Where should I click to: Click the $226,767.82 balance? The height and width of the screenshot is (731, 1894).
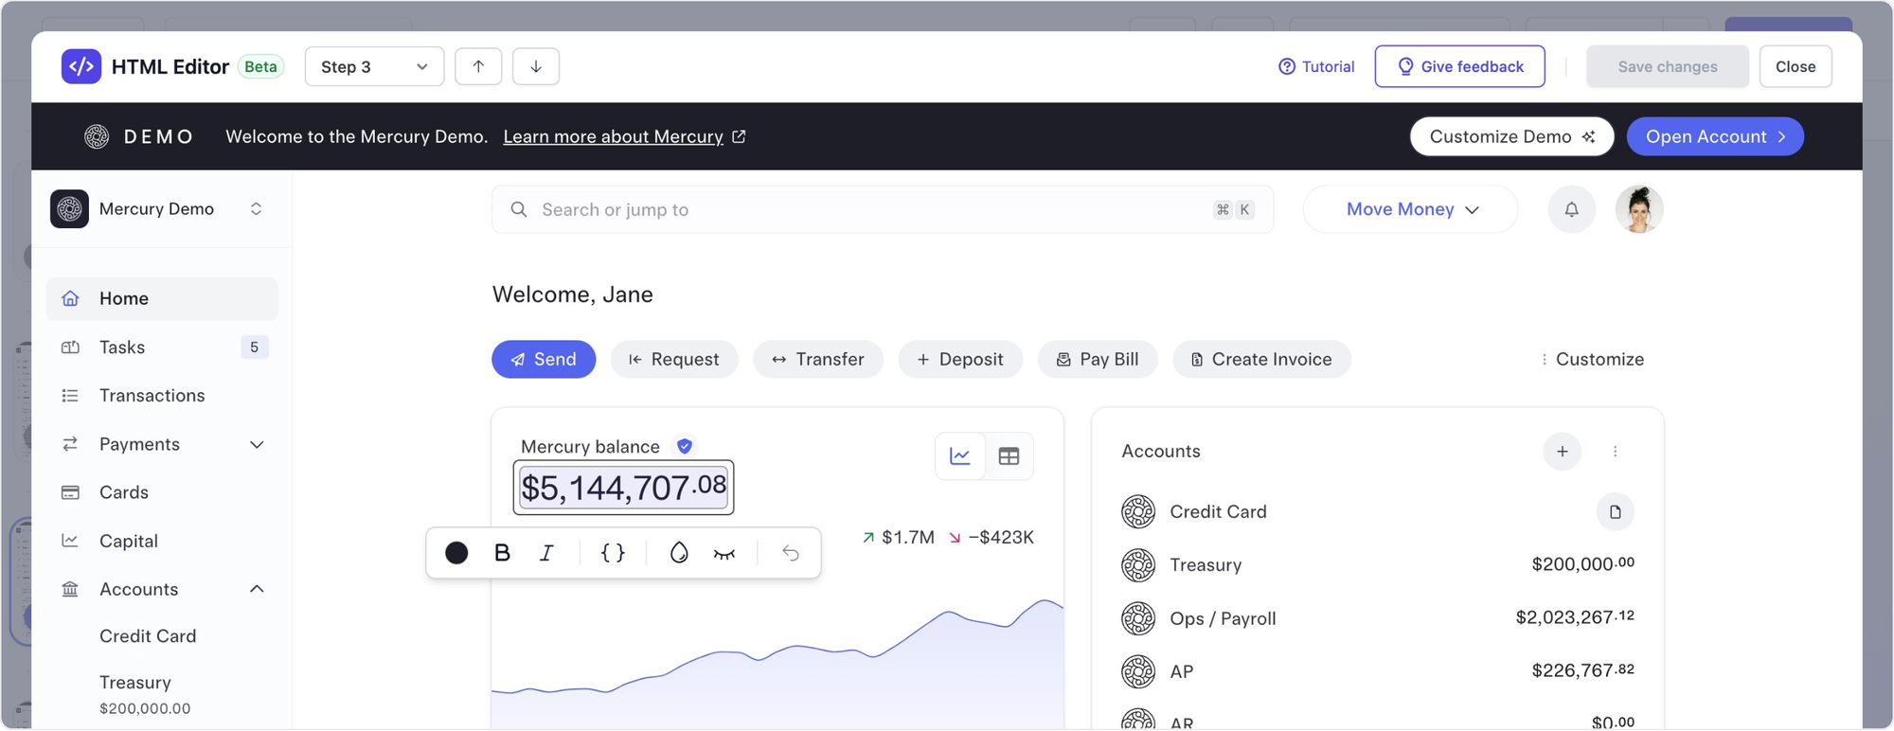[x=1583, y=670]
